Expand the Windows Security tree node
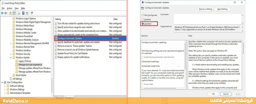 pos(11,54)
